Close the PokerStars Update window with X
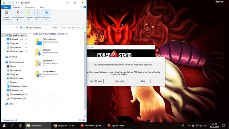 coord(152,47)
